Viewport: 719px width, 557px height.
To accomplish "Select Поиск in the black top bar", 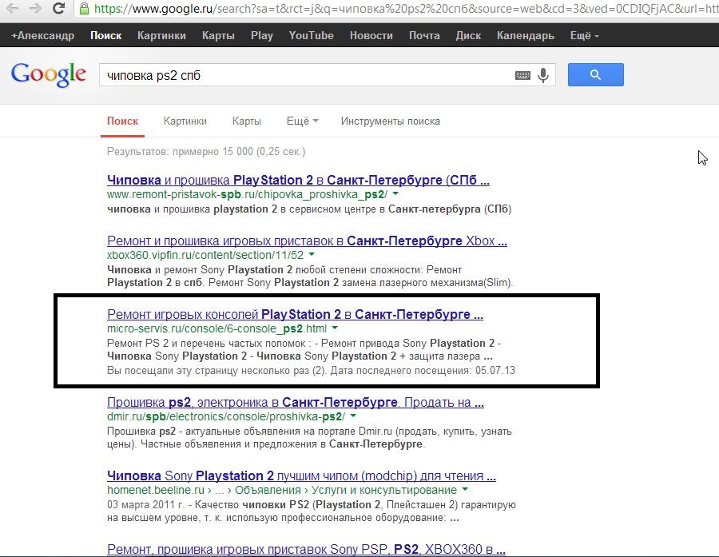I will [x=106, y=36].
